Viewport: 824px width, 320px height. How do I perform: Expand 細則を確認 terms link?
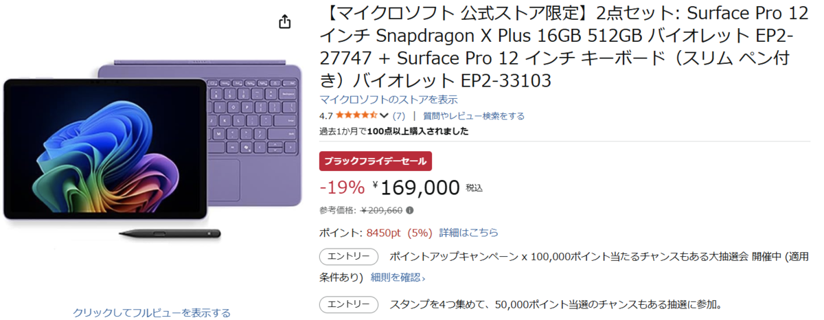pyautogui.click(x=398, y=278)
